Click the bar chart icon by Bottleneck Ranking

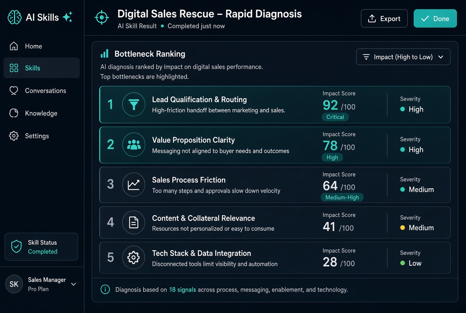pos(104,53)
